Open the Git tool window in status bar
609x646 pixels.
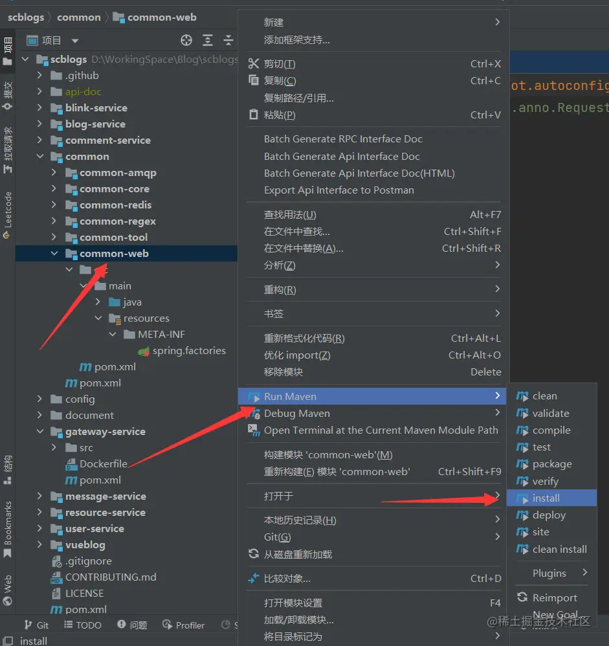[x=36, y=625]
